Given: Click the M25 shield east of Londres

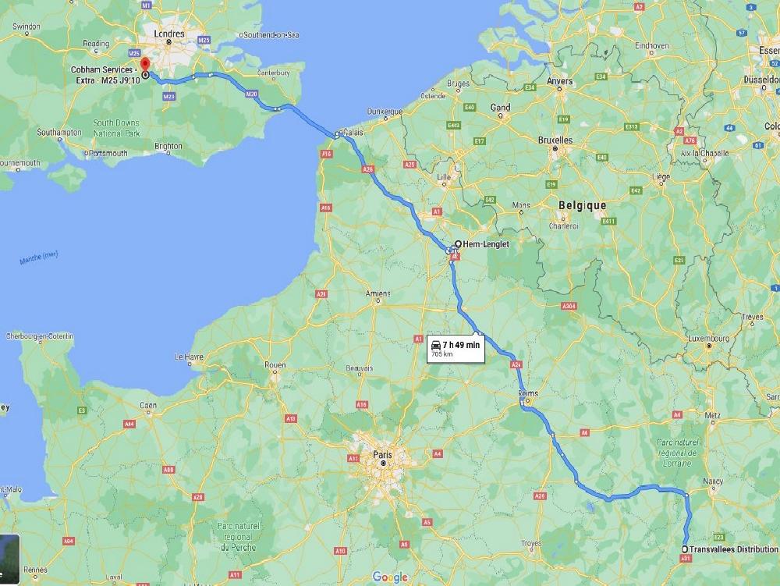Looking at the screenshot, I should point(204,40).
